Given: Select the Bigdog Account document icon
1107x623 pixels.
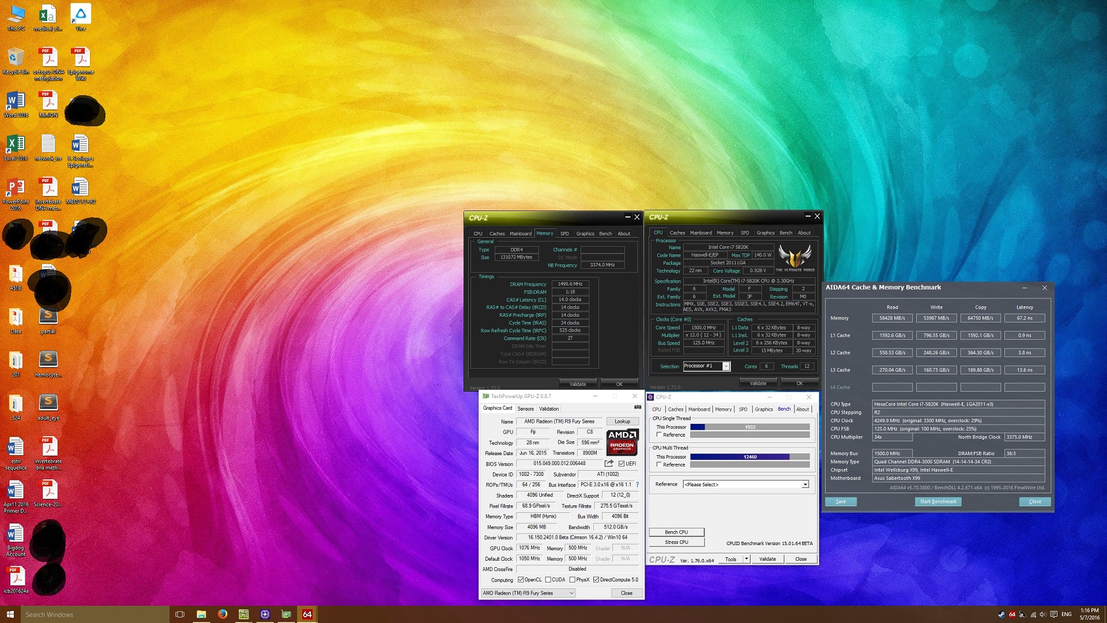Looking at the screenshot, I should click(x=16, y=540).
